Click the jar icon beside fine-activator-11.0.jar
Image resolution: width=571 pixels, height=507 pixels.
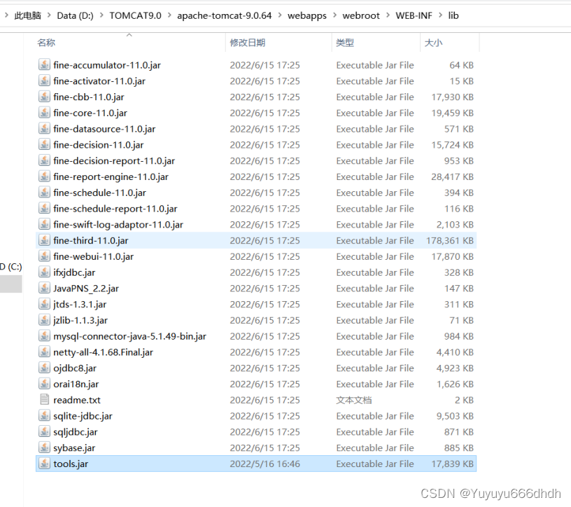pos(44,81)
